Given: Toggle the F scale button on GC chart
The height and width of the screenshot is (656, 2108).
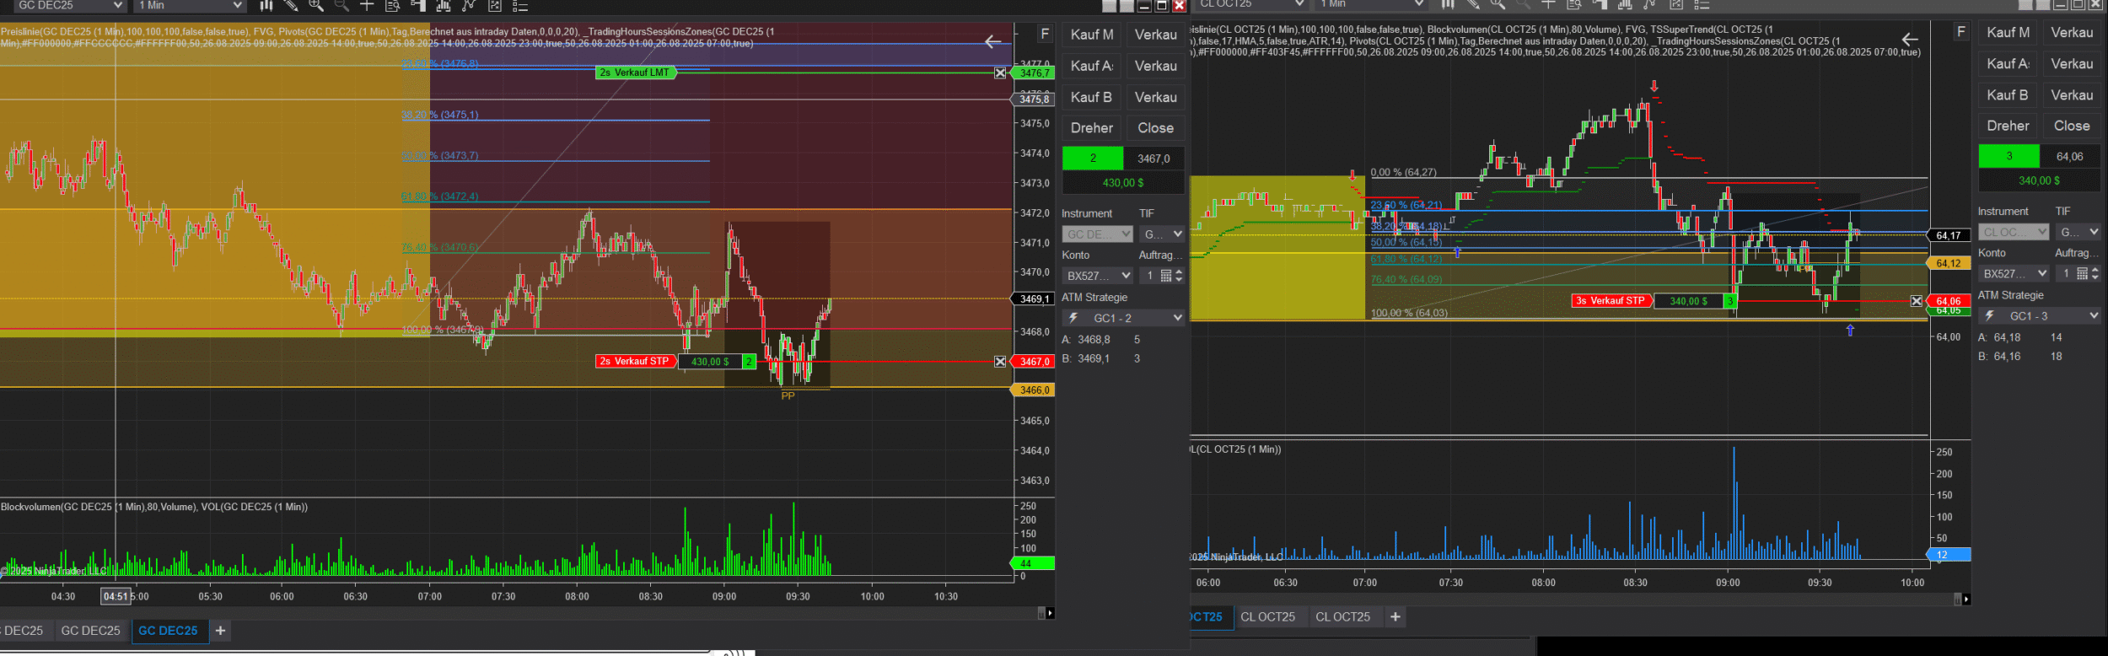Looking at the screenshot, I should (1045, 34).
